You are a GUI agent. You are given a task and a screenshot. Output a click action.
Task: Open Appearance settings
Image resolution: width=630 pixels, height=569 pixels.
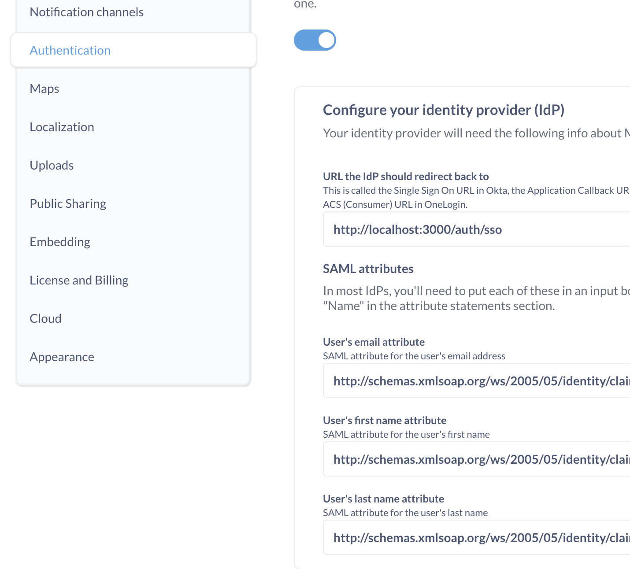[62, 357]
